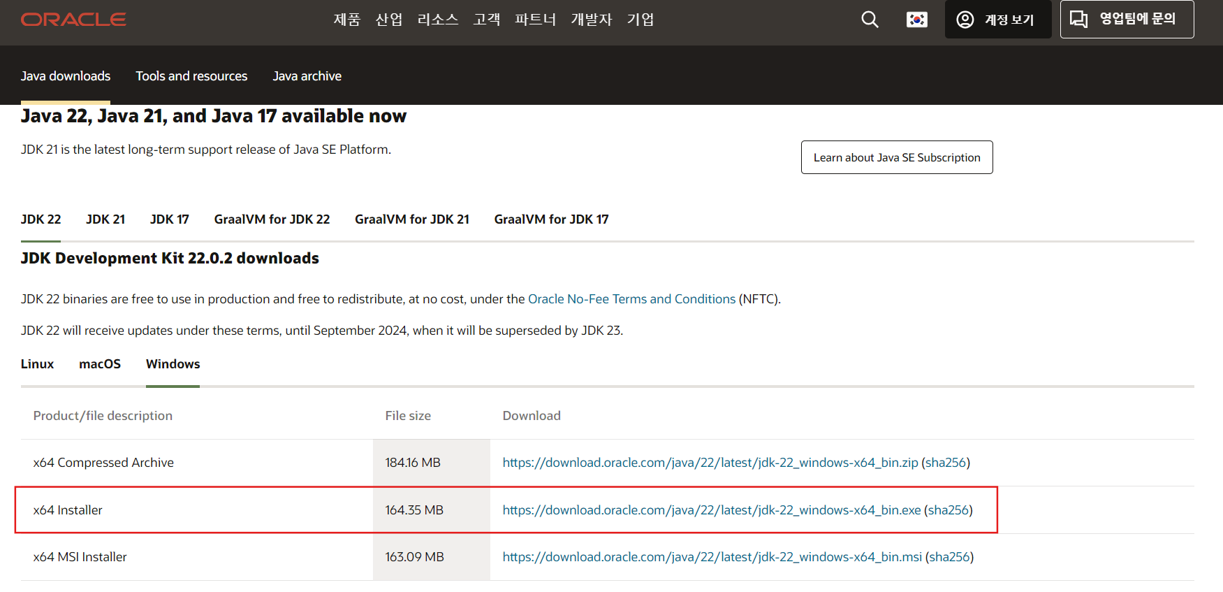Select the Windows OS tab
The height and width of the screenshot is (592, 1223).
(x=173, y=364)
